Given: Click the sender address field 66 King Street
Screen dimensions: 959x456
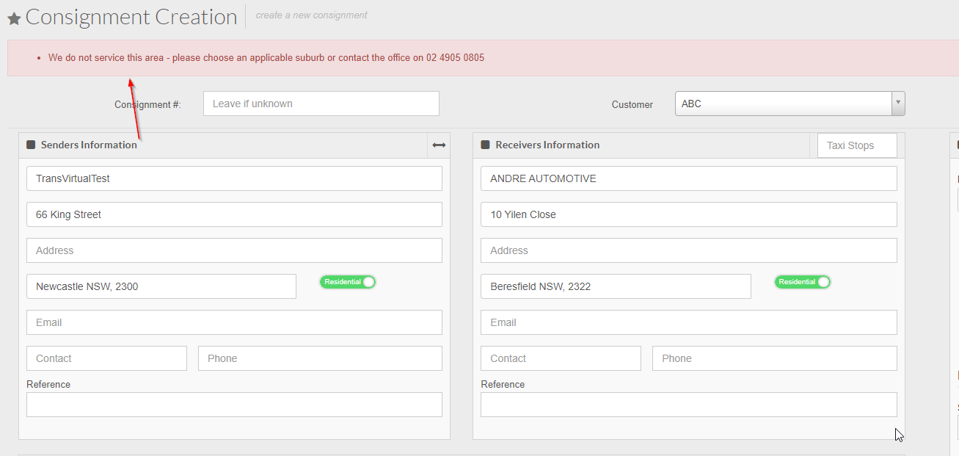Looking at the screenshot, I should click(234, 214).
